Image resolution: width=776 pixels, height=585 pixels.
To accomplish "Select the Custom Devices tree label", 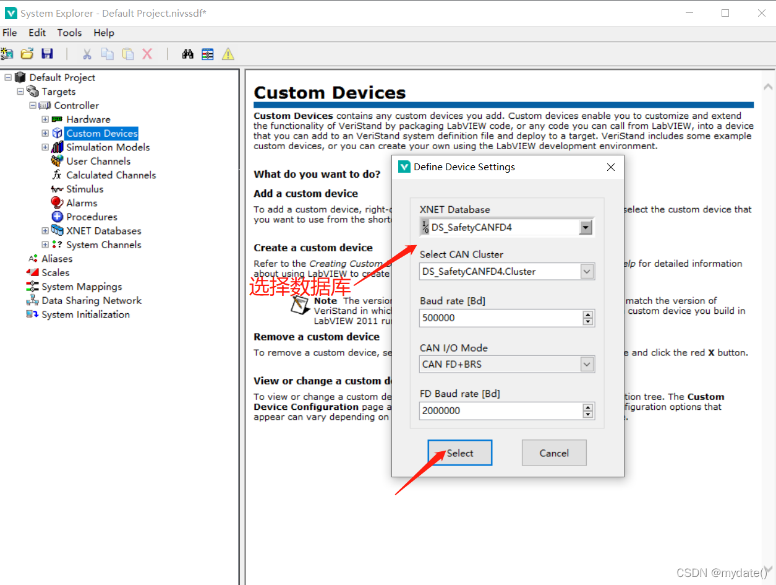I will pyautogui.click(x=102, y=133).
